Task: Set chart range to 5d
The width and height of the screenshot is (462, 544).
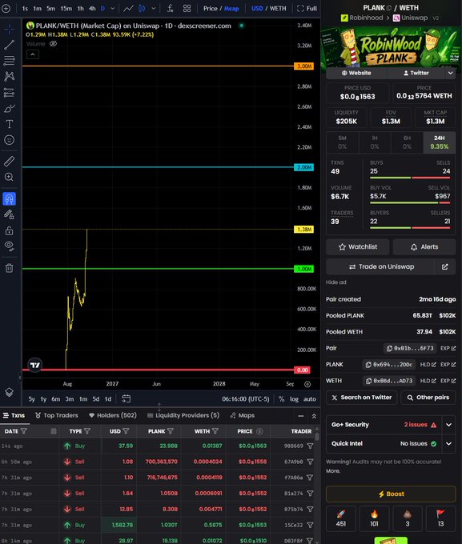Action: [x=96, y=399]
